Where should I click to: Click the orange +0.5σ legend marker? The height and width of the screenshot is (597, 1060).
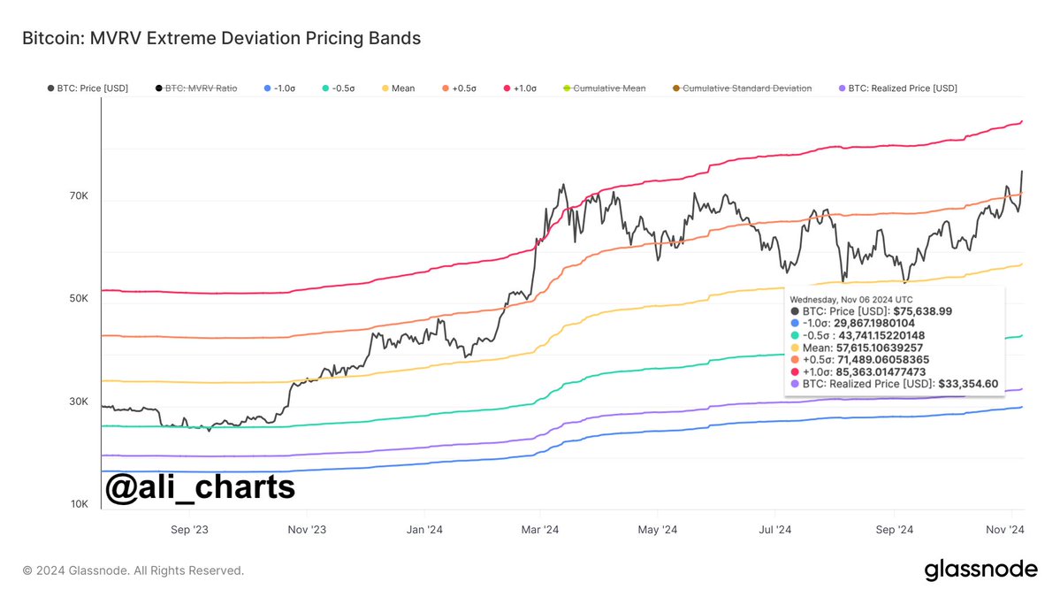446,88
